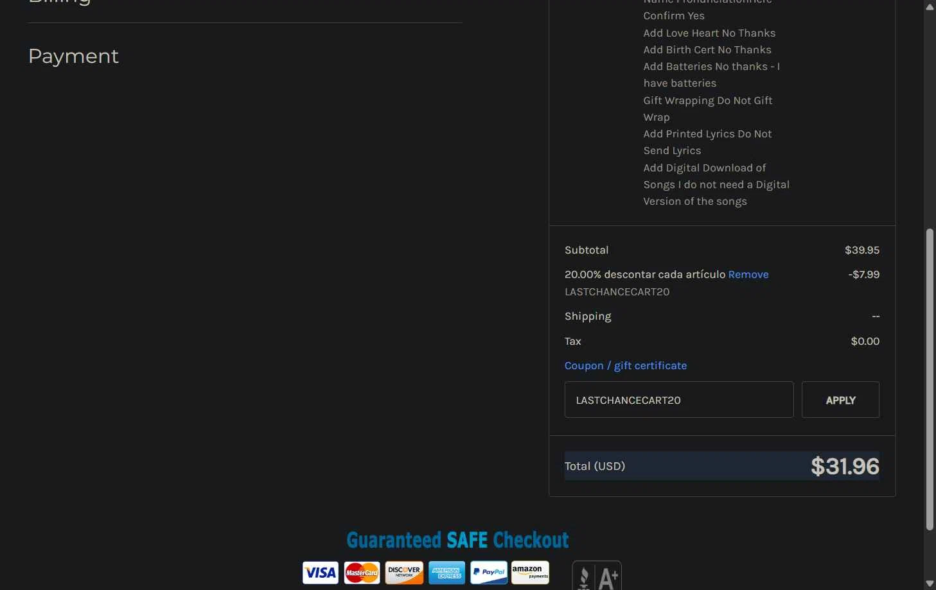
Task: Click the Guaranteed SAFE Checkout banner
Action: 458,540
